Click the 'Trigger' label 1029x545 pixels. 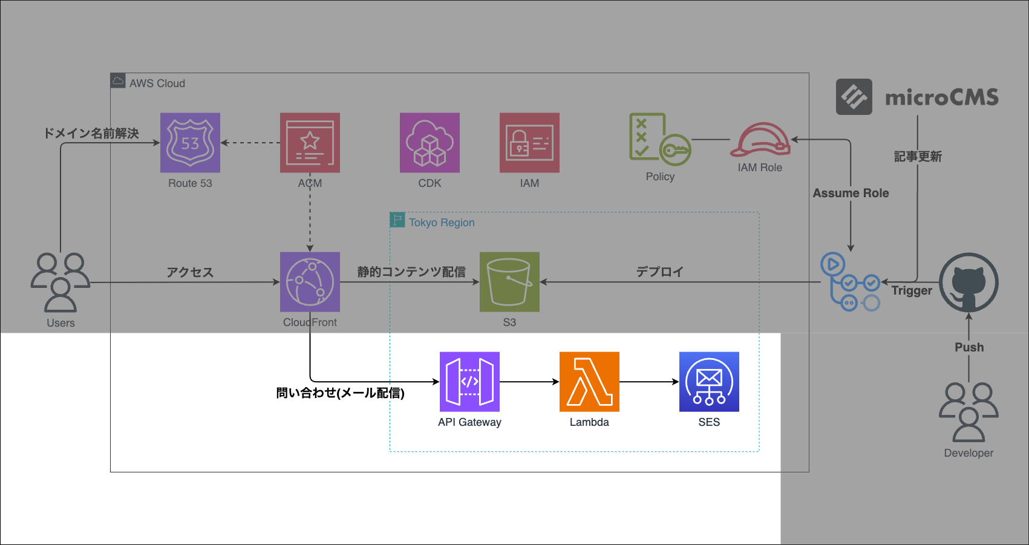click(912, 290)
